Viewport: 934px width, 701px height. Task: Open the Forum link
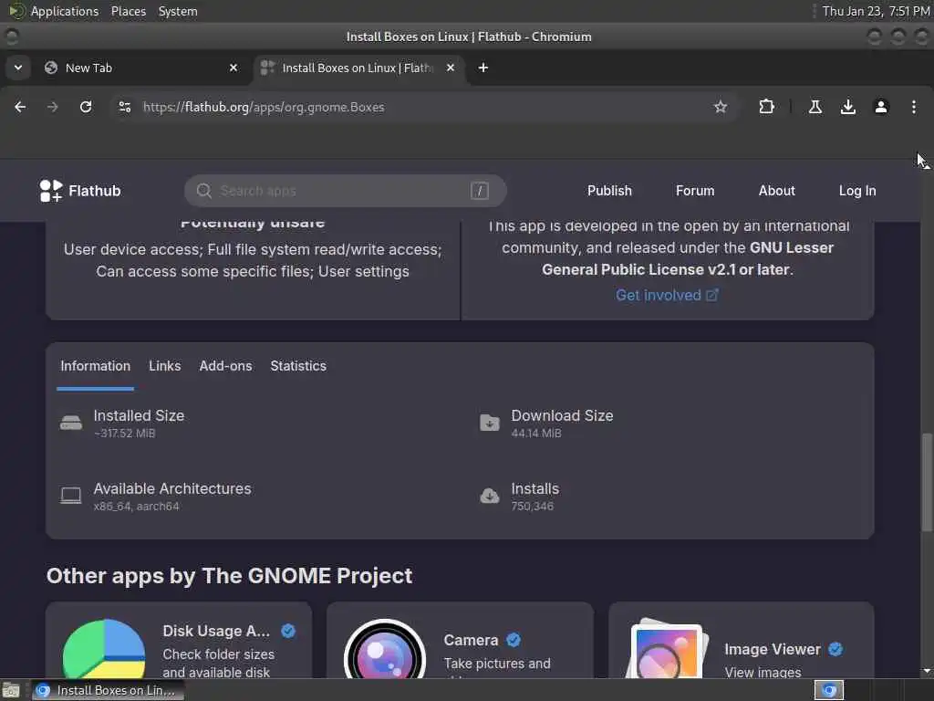(x=694, y=191)
